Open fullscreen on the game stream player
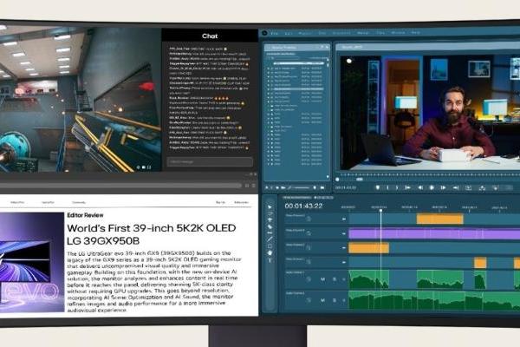Screen dimensions: 520x347 pos(149,167)
